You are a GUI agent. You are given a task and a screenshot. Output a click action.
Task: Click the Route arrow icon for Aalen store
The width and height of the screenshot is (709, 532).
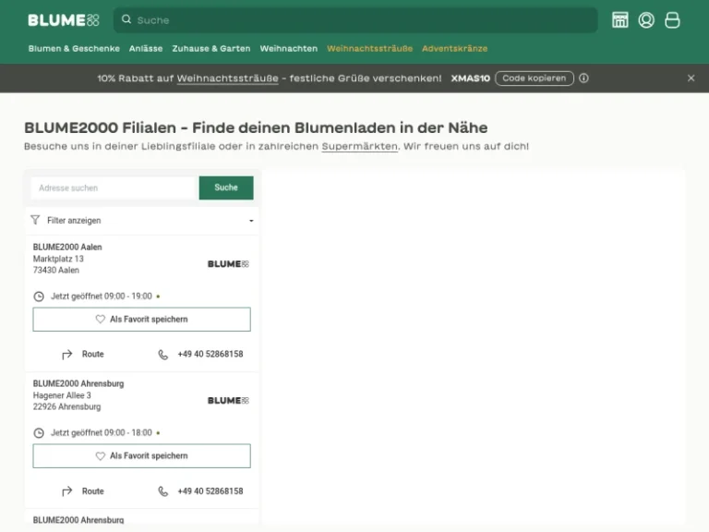pos(67,355)
